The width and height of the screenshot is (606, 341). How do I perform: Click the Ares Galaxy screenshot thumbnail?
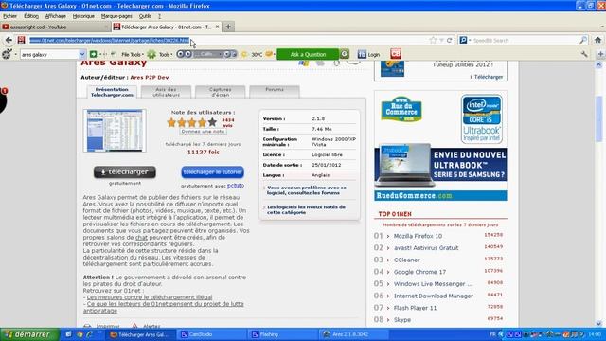pyautogui.click(x=115, y=131)
